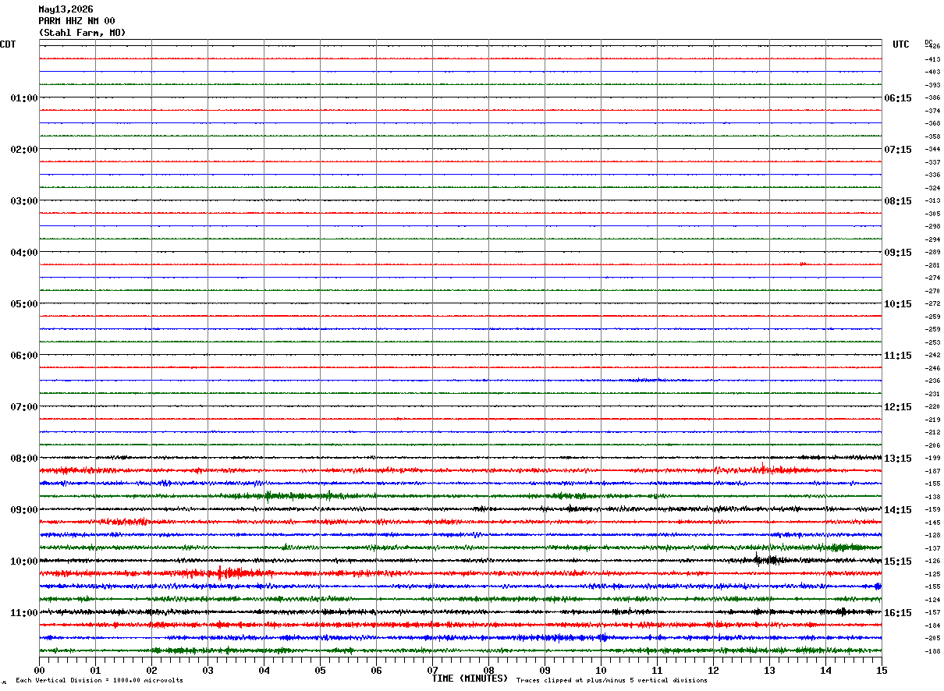Click the vertical division microvolts scale note
The image size is (944, 691).
pos(99,681)
